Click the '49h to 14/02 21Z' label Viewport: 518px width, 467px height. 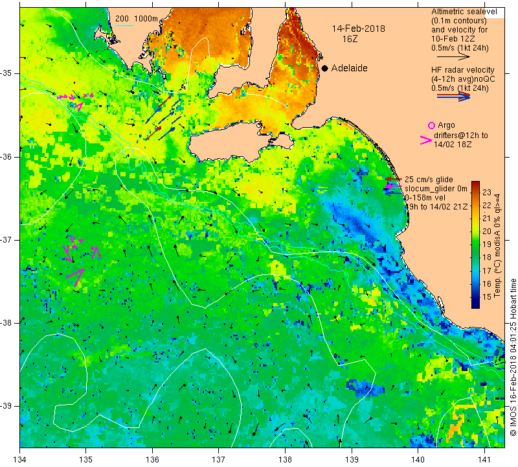point(436,206)
